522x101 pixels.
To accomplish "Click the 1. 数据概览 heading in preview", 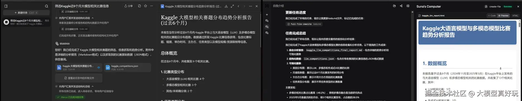I will pos(435,63).
